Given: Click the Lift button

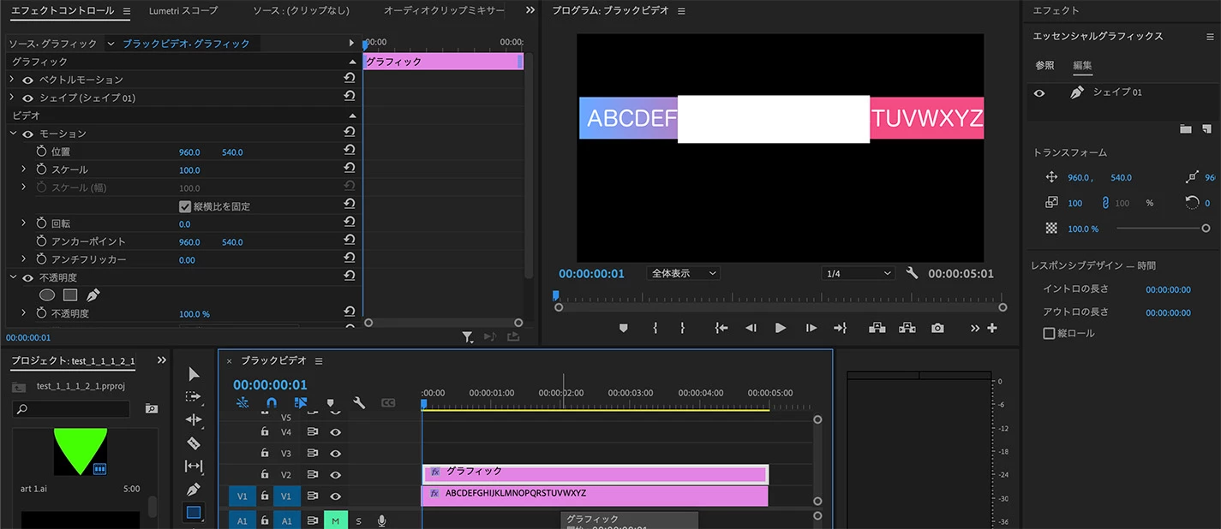Looking at the screenshot, I should [x=877, y=328].
